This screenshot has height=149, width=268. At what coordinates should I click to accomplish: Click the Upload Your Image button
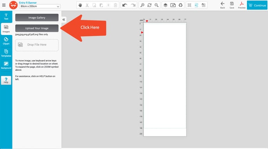pos(37,28)
